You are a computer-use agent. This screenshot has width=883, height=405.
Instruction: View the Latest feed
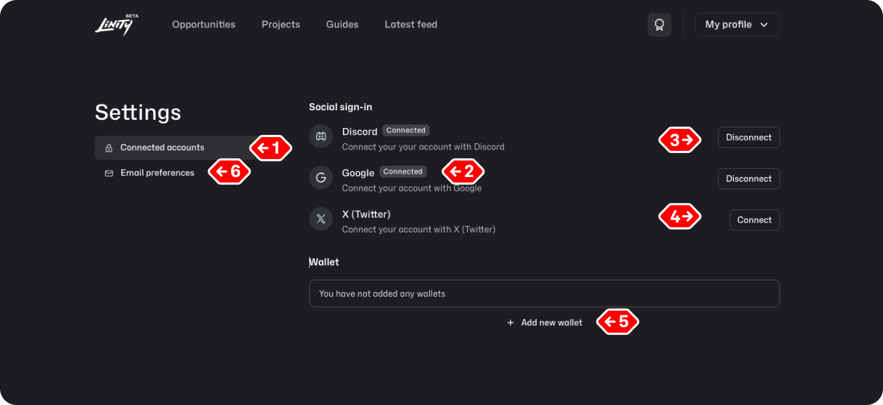(411, 25)
